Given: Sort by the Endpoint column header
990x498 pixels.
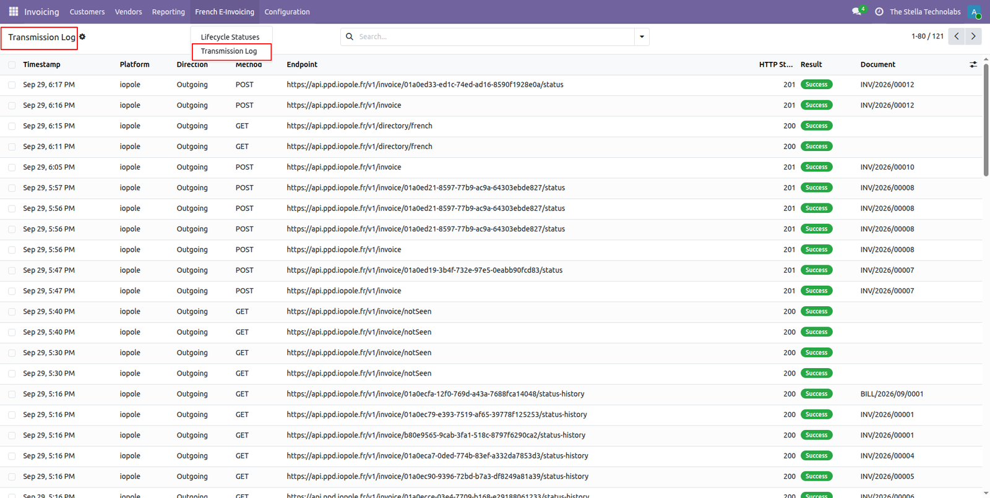Looking at the screenshot, I should [302, 64].
